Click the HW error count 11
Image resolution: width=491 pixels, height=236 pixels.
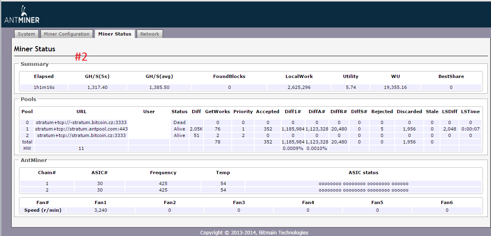click(81, 148)
